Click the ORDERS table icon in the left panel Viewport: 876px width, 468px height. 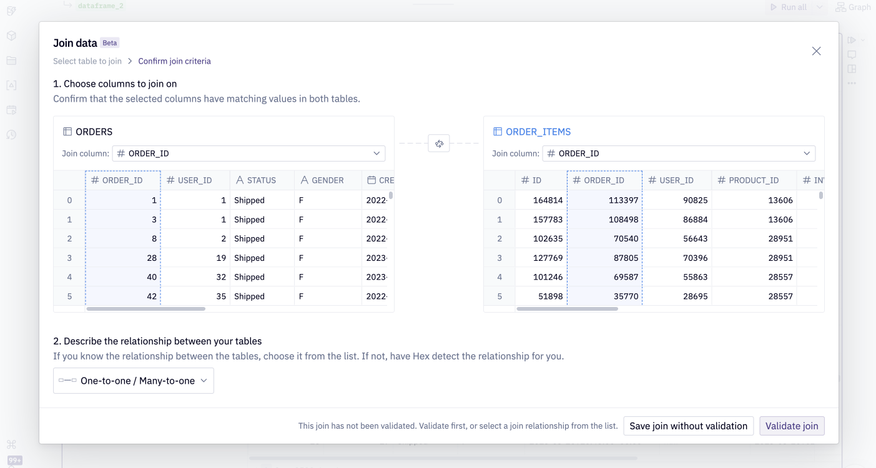(x=67, y=131)
